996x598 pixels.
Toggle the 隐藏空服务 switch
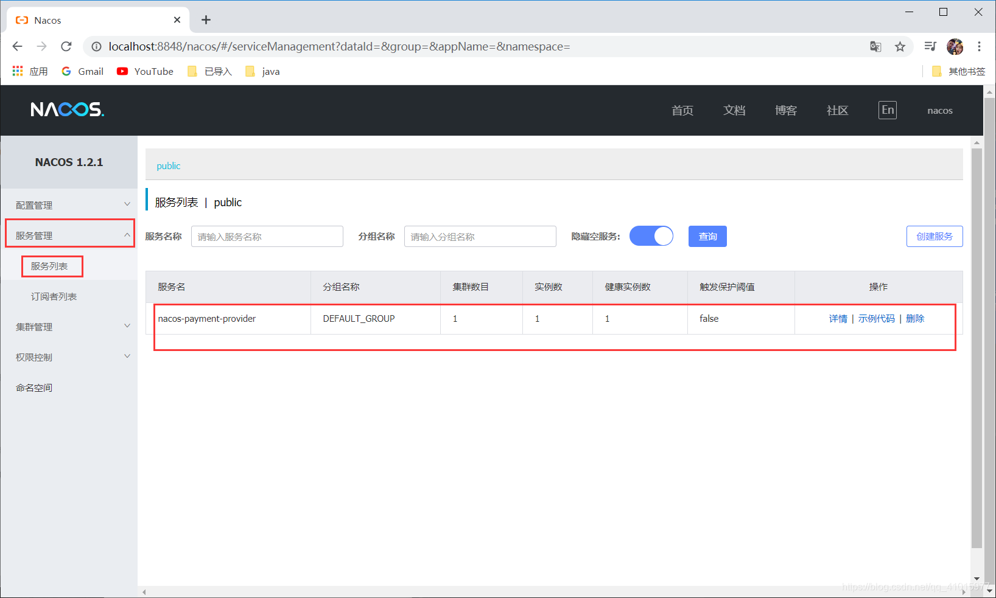651,236
